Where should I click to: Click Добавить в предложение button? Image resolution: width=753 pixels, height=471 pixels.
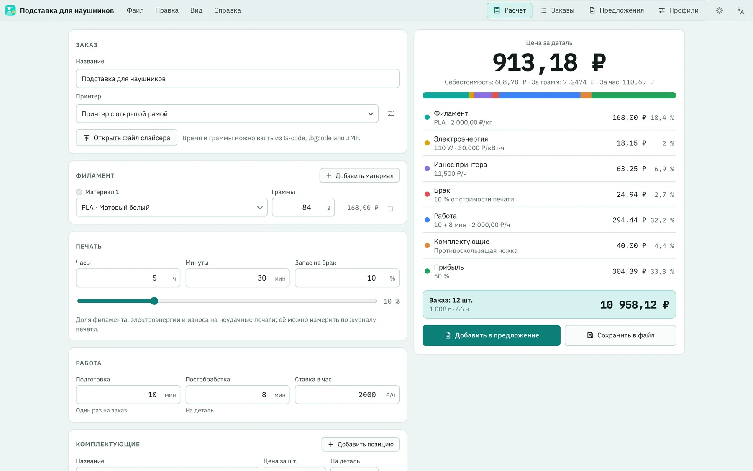click(492, 335)
